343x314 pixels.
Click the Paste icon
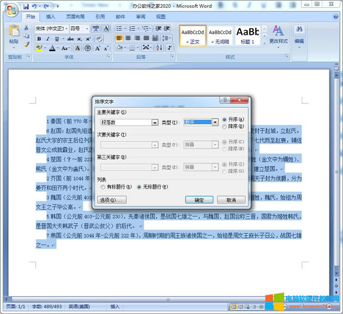click(x=14, y=33)
